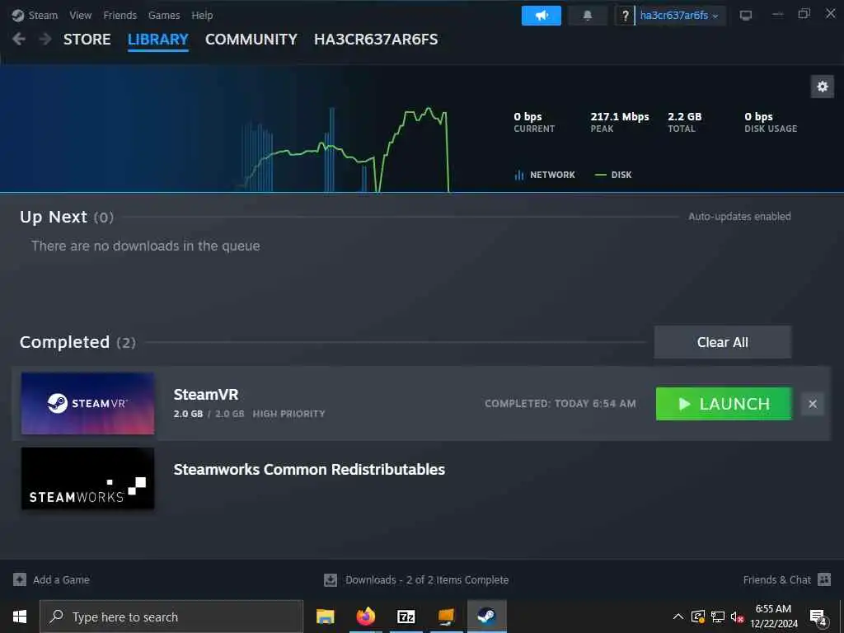Click the 0 bps CURRENT value
844x633 pixels.
pos(527,116)
